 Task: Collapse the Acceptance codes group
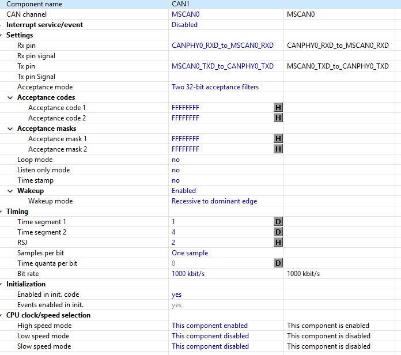(x=10, y=97)
